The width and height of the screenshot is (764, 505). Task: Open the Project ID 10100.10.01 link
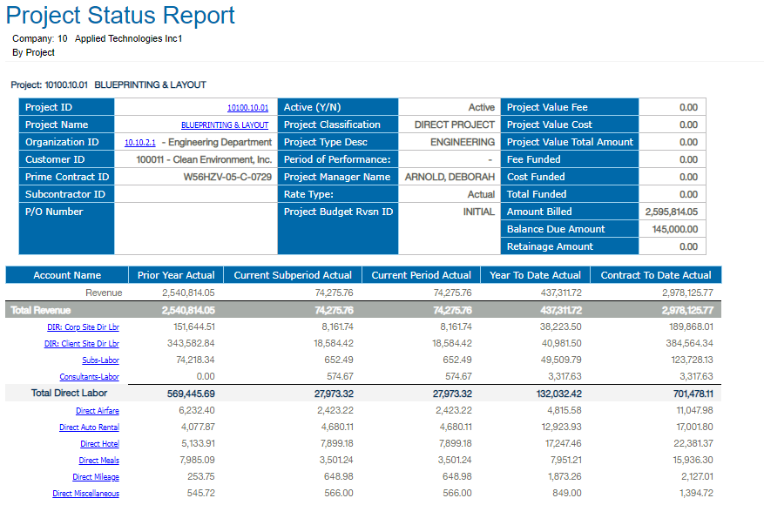[247, 108]
